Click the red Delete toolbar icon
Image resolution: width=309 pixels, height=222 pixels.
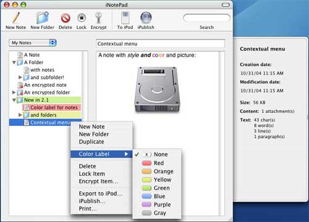pyautogui.click(x=66, y=18)
